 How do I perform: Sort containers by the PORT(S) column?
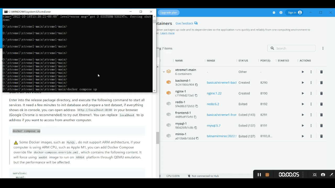265,61
